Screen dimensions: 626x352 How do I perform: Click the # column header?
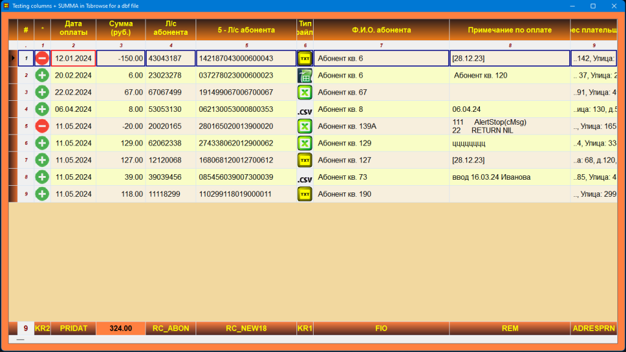pos(26,29)
